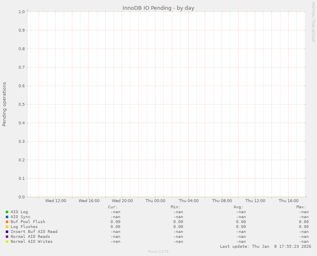The height and width of the screenshot is (256, 317).
Task: Click the 0.9 y-axis value
Action: click(22, 30)
